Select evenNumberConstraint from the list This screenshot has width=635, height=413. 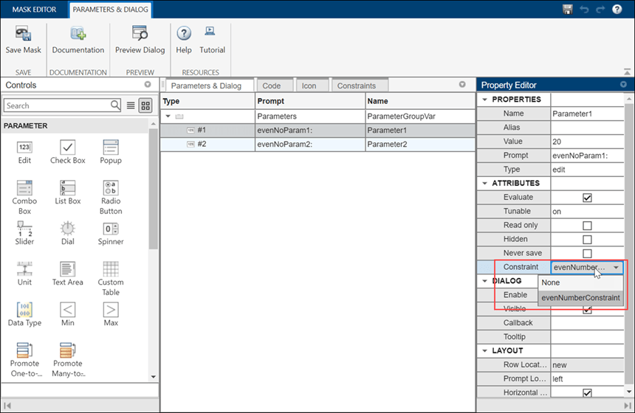(x=580, y=298)
